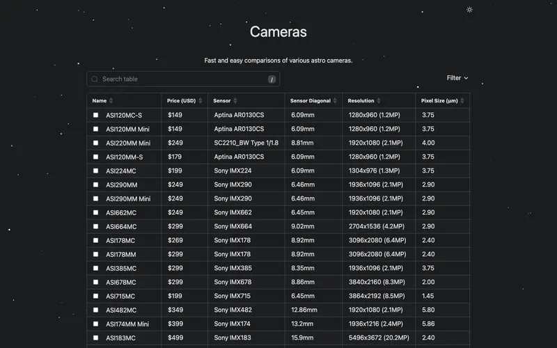Check the ASI120MM-S row checkbox

(95, 157)
